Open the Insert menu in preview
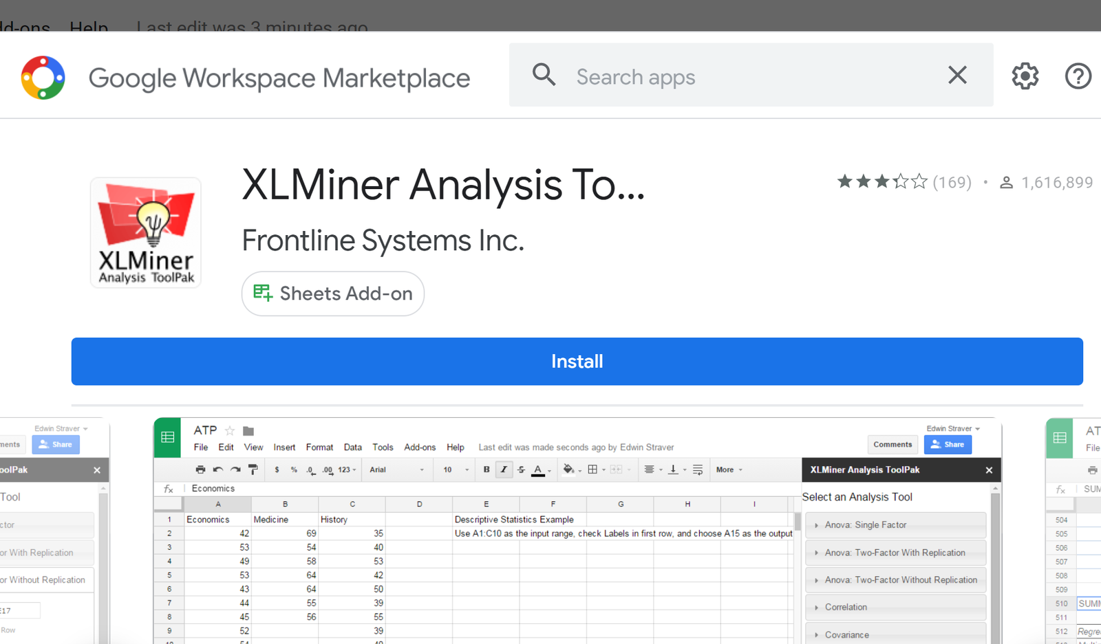Image resolution: width=1101 pixels, height=644 pixels. tap(284, 447)
